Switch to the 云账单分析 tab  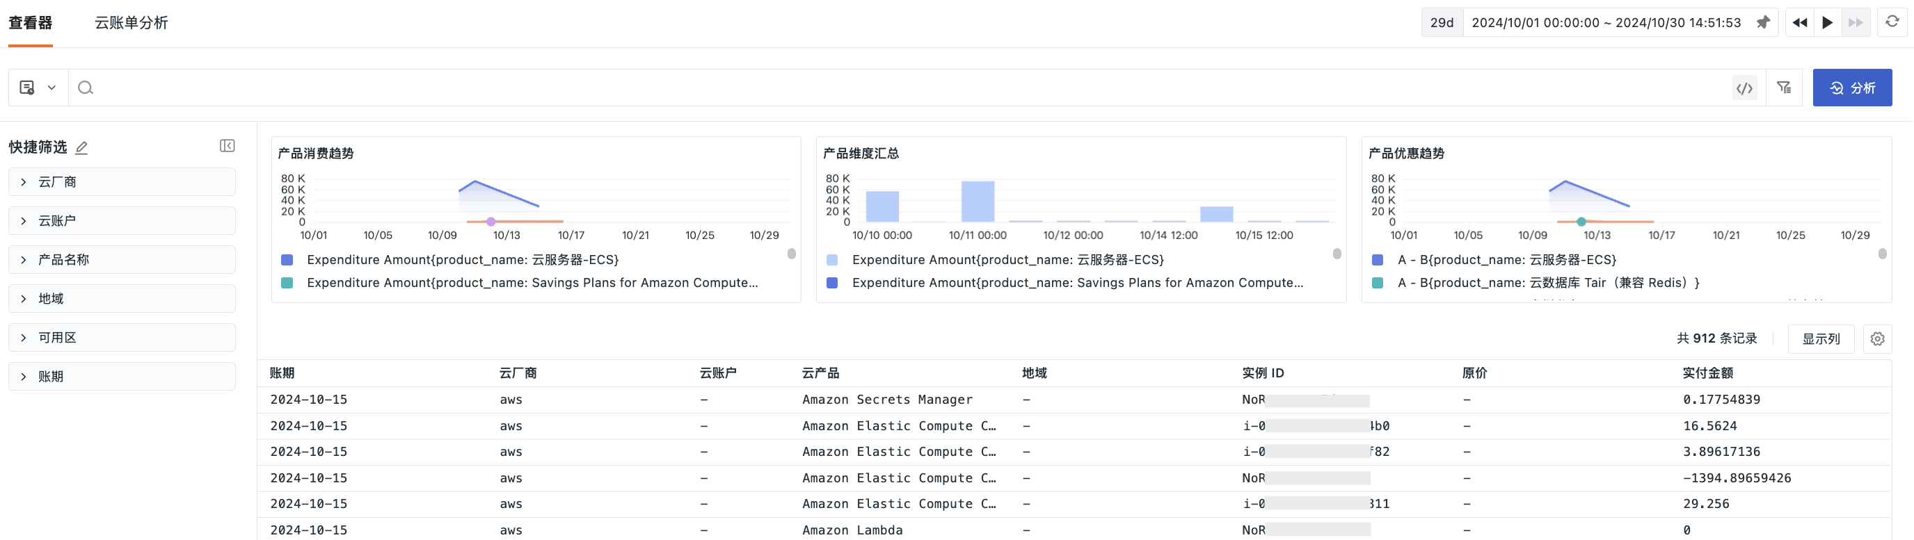pos(131,23)
